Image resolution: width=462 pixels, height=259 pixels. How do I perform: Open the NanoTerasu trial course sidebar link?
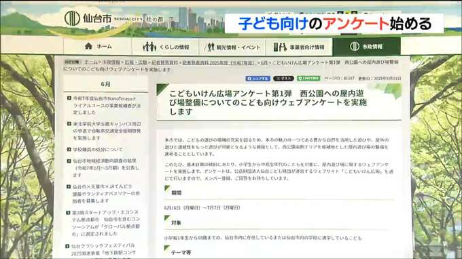pos(107,105)
